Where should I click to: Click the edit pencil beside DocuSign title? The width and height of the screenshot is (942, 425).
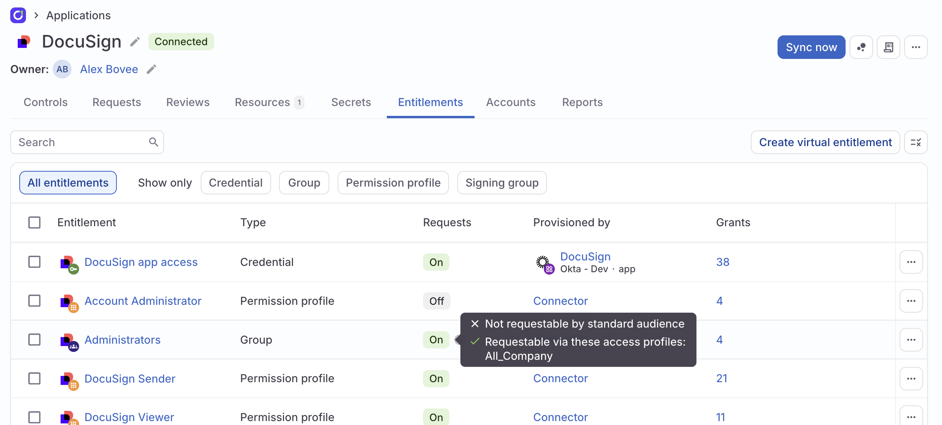pos(135,42)
